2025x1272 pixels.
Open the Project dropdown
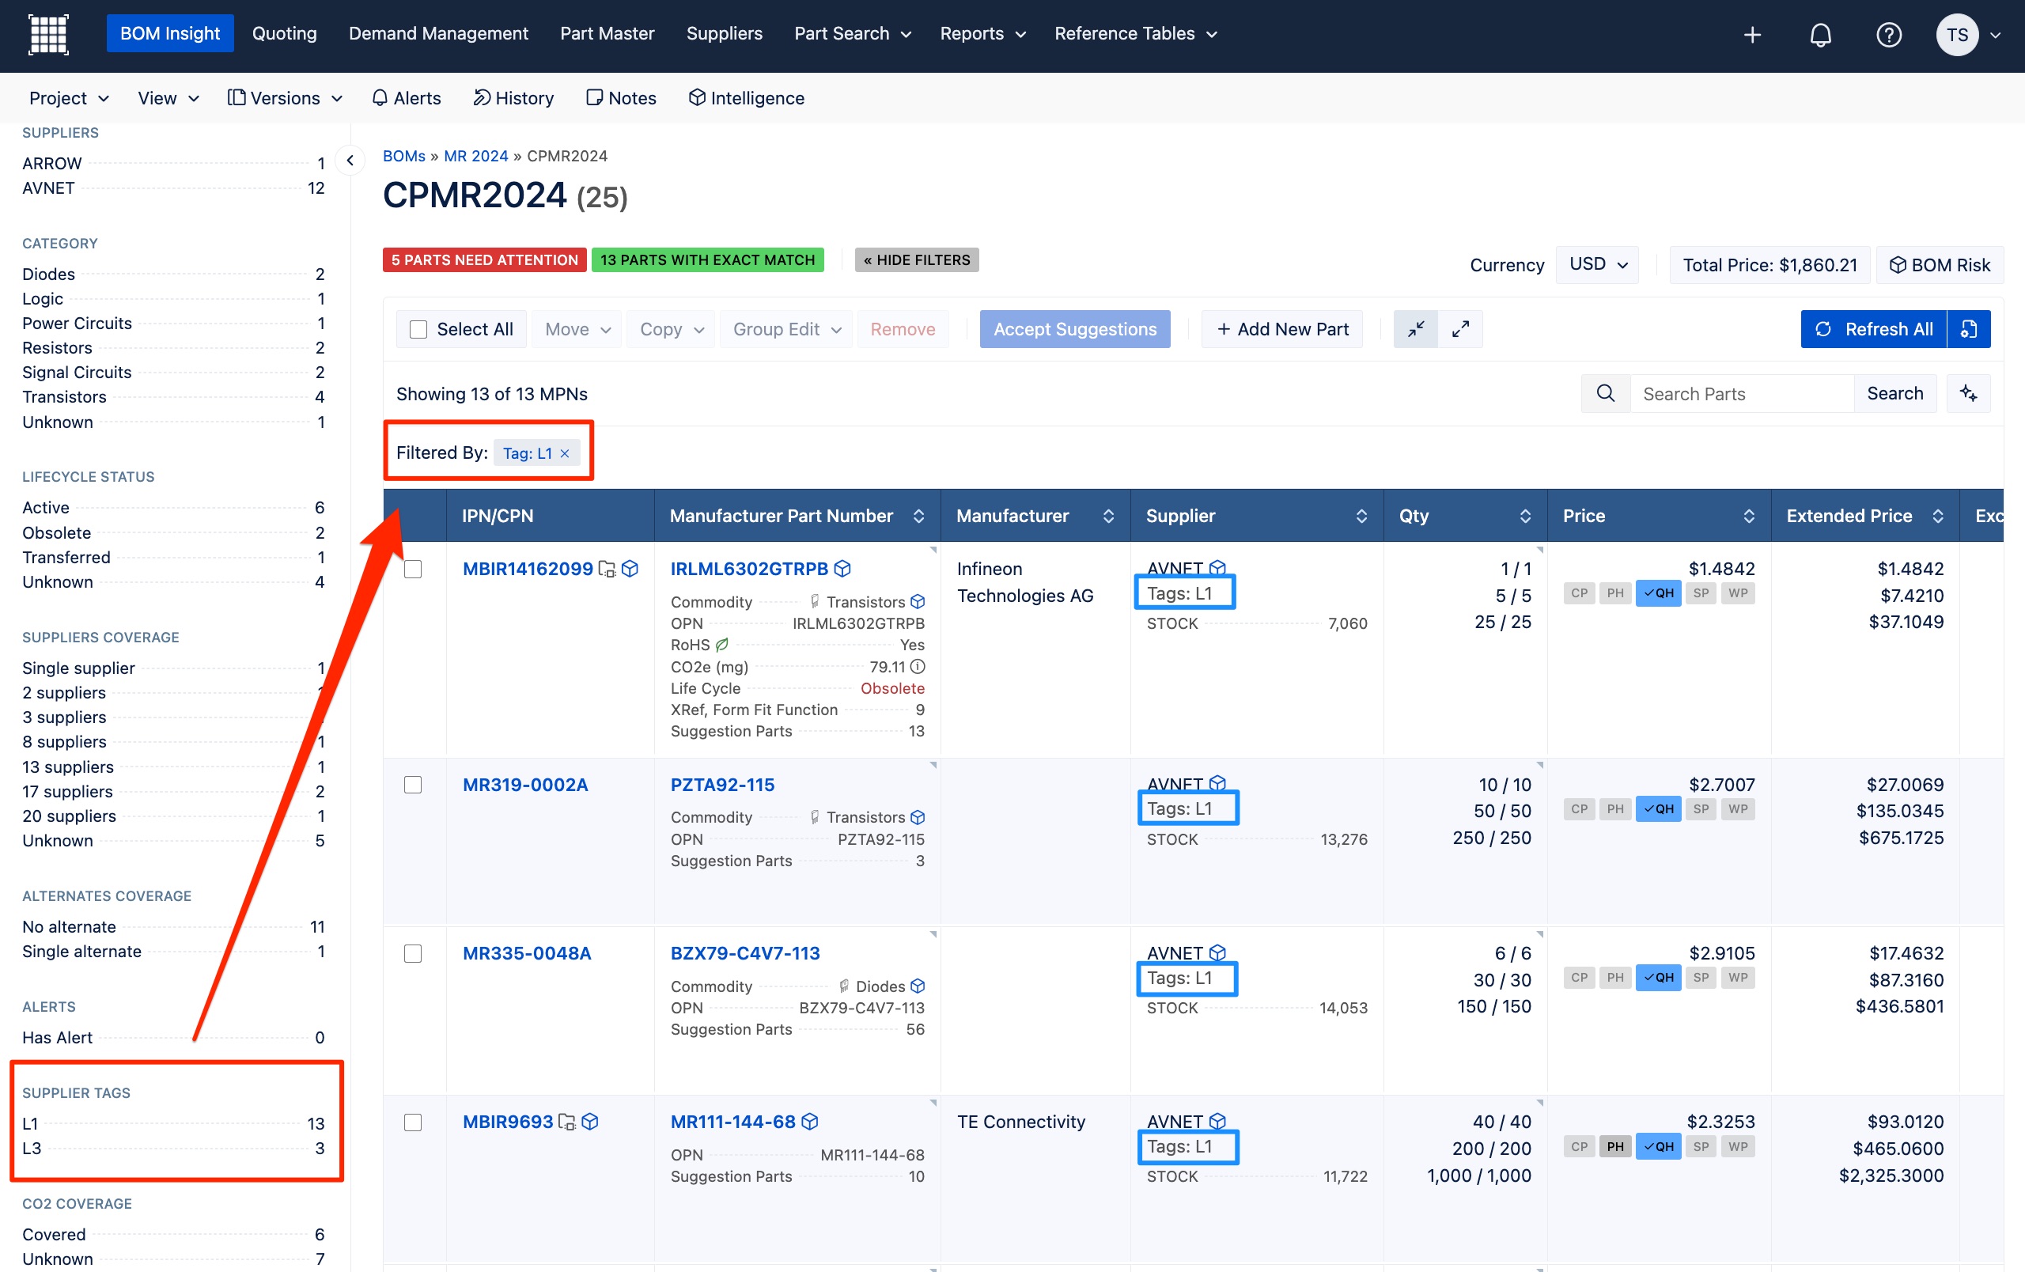point(69,98)
